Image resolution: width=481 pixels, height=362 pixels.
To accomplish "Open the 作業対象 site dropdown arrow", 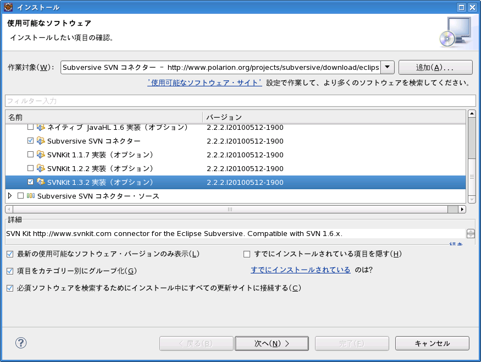I will 388,67.
